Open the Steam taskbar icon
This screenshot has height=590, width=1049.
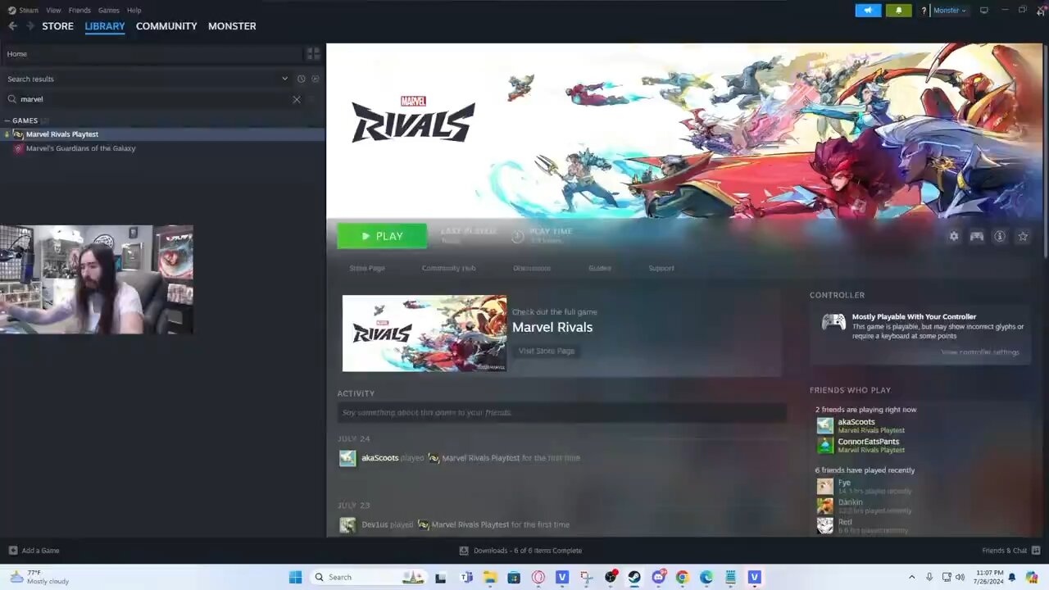click(x=634, y=577)
